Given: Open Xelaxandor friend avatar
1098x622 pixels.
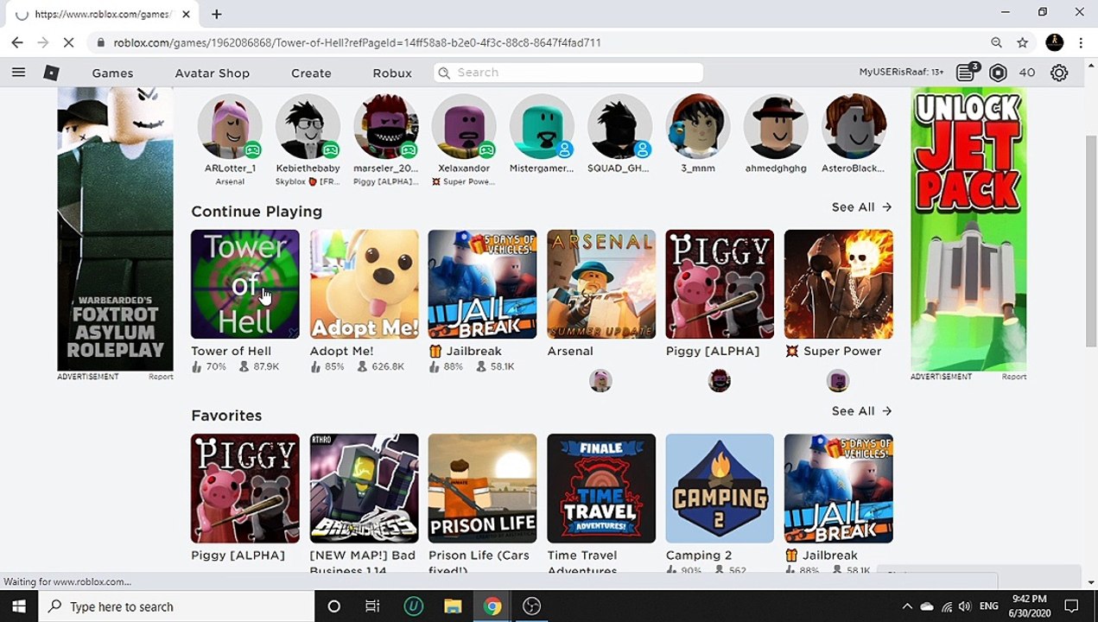Looking at the screenshot, I should pos(464,128).
